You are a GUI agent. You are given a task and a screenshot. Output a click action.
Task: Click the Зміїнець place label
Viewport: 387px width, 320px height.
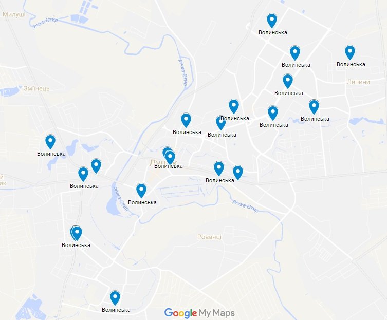point(36,88)
